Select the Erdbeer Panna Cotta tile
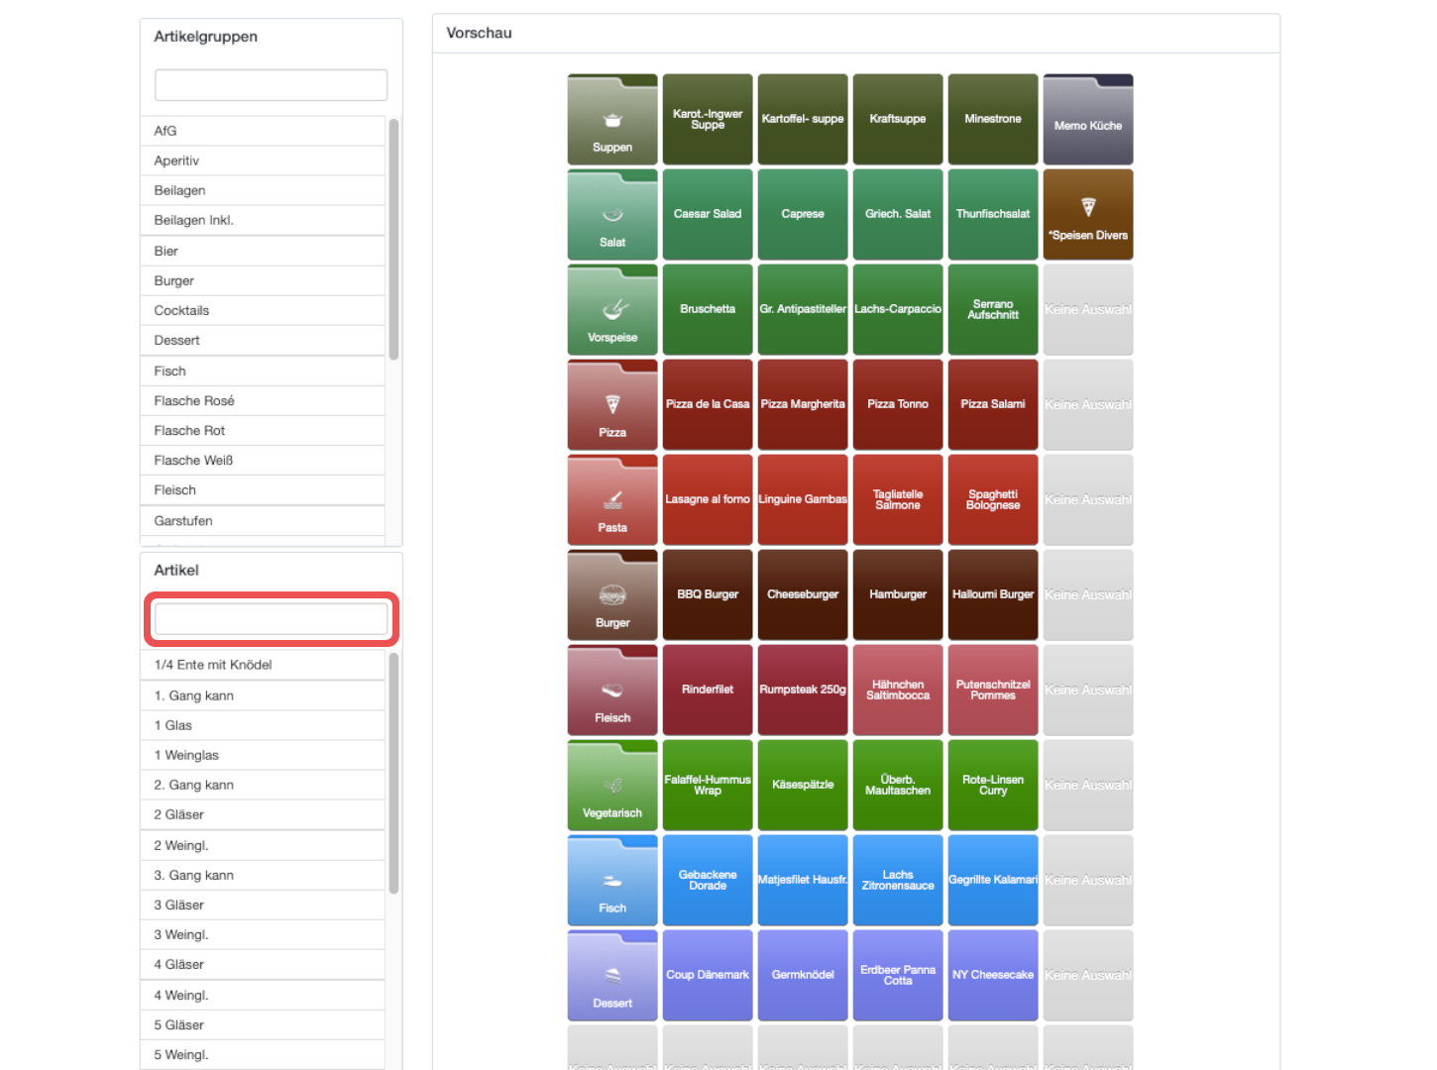The height and width of the screenshot is (1070, 1437). click(898, 975)
